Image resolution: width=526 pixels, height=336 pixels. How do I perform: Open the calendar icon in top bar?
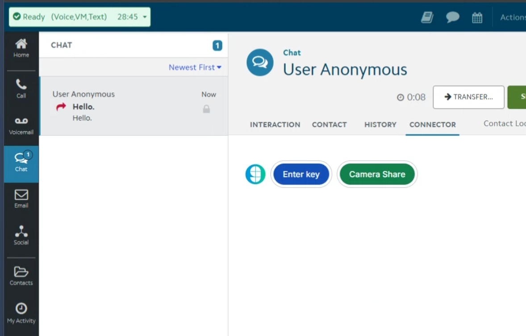[x=477, y=17]
